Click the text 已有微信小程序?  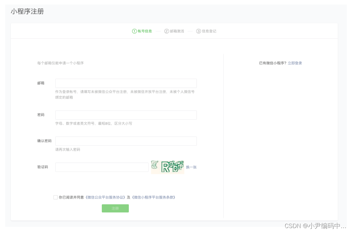[273, 63]
